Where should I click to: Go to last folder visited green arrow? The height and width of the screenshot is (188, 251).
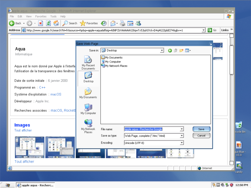point(170,51)
